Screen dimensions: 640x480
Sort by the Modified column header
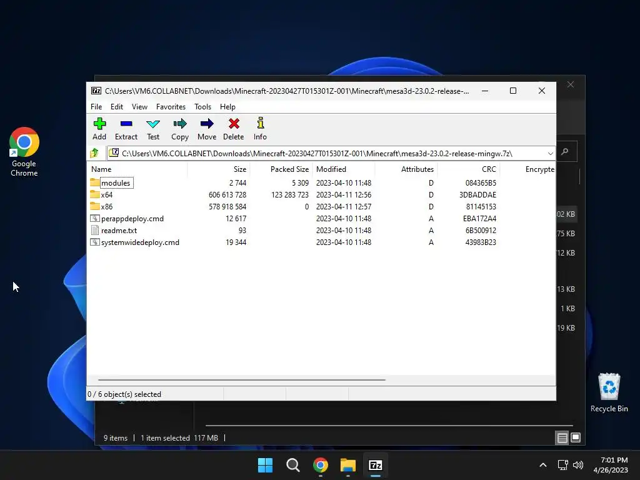(344, 169)
